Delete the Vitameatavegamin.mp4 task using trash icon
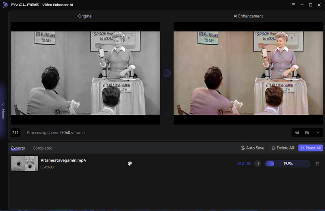This screenshot has width=325, height=211. 317,164
